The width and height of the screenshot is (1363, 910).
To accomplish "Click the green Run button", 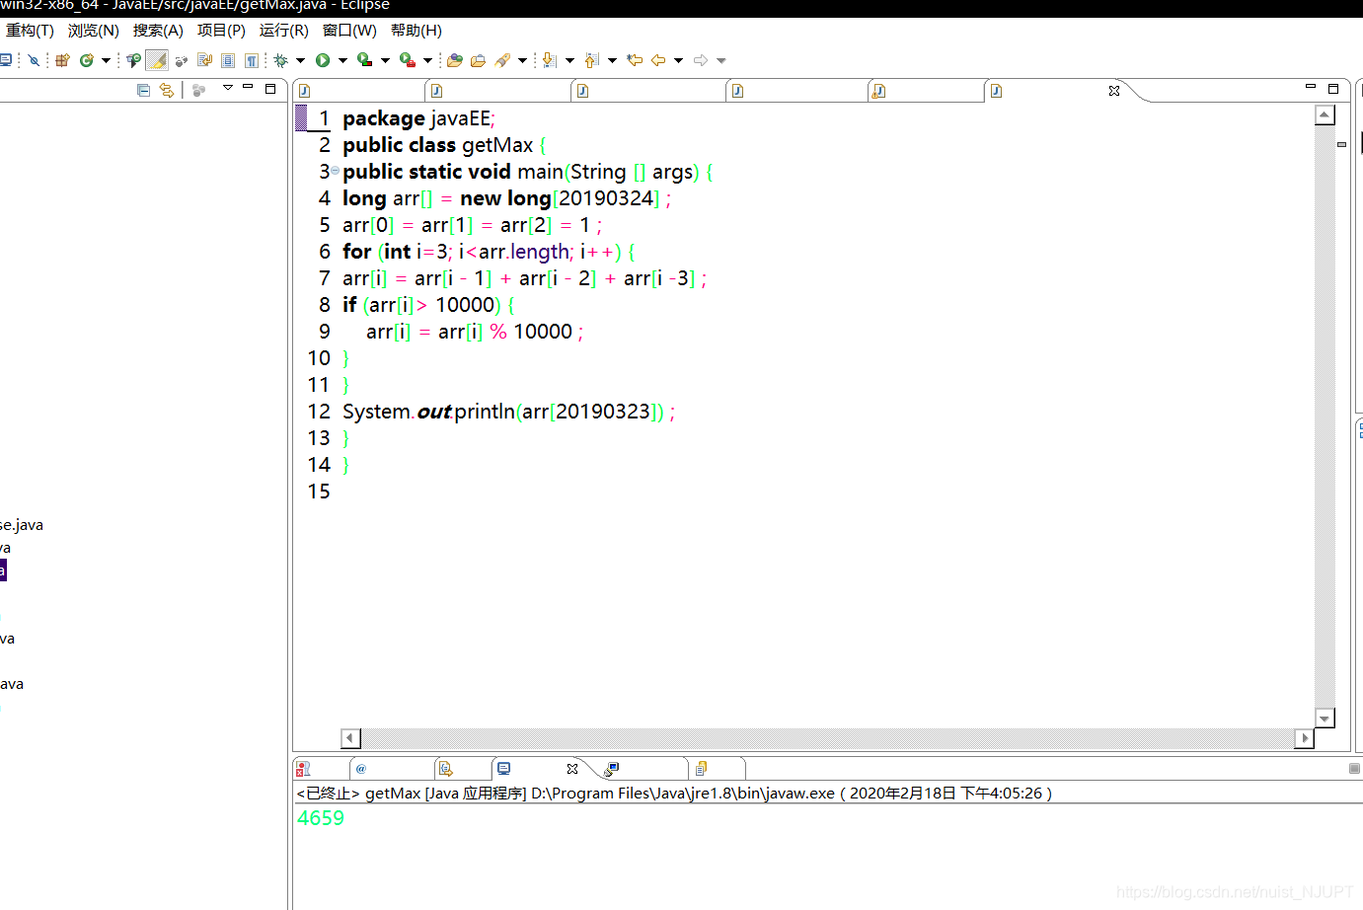I will click(323, 60).
